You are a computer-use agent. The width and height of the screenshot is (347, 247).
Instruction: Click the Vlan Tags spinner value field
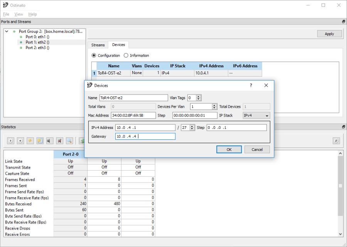(x=192, y=98)
